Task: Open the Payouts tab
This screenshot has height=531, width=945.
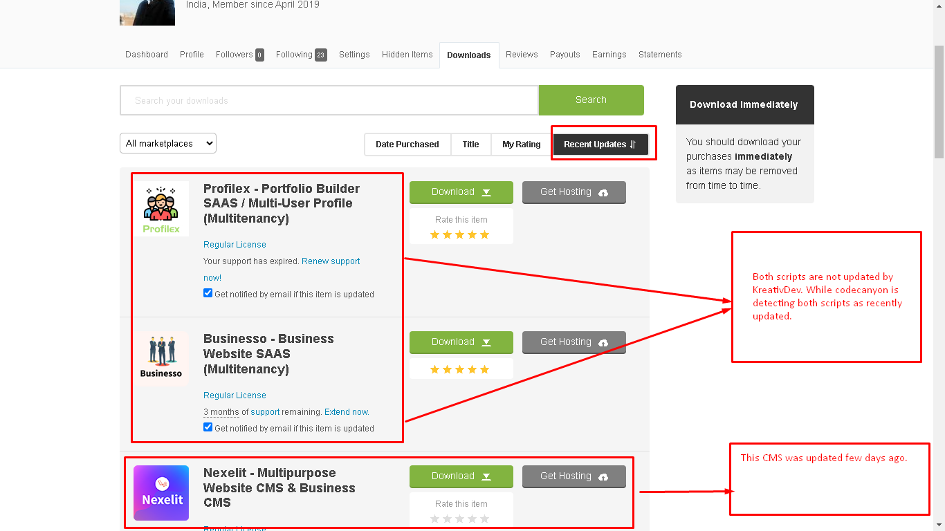Action: click(565, 55)
